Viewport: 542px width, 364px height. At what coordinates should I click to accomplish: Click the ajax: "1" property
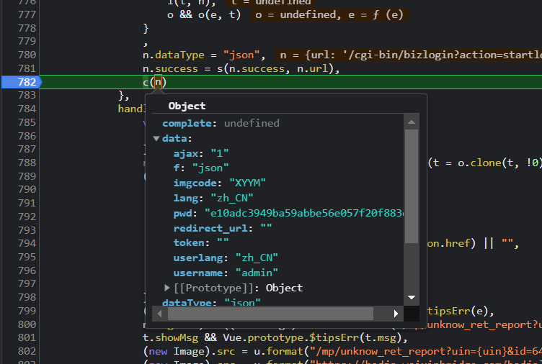pyautogui.click(x=201, y=153)
